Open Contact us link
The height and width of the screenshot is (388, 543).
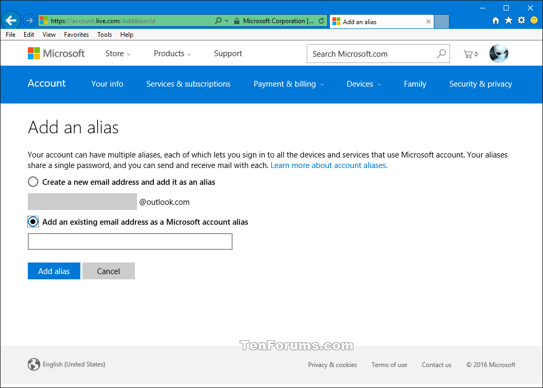pos(436,365)
